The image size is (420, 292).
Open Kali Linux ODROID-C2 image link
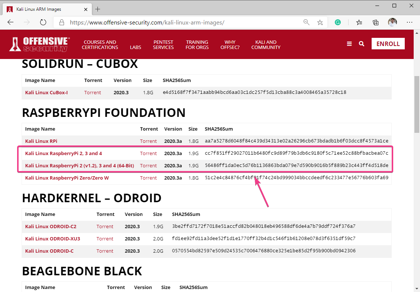(x=51, y=227)
